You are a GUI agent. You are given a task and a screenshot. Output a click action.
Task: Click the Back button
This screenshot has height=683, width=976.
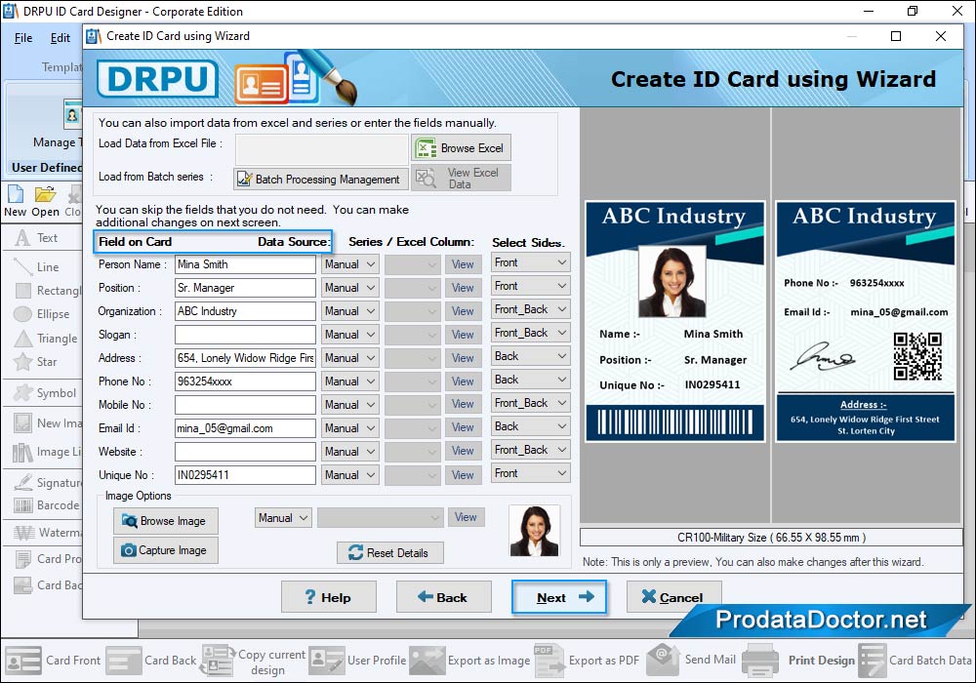[442, 597]
